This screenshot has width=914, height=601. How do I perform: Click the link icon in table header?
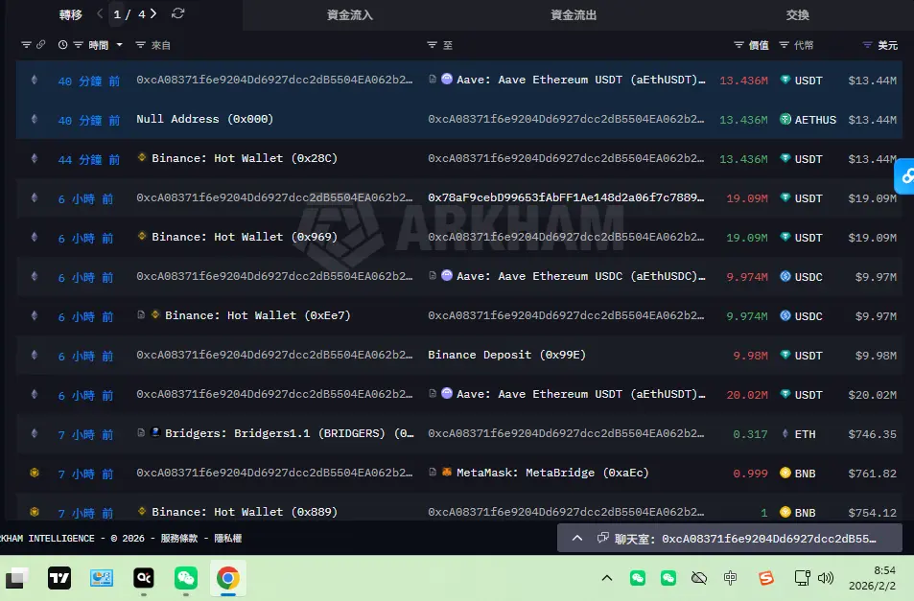coord(41,45)
